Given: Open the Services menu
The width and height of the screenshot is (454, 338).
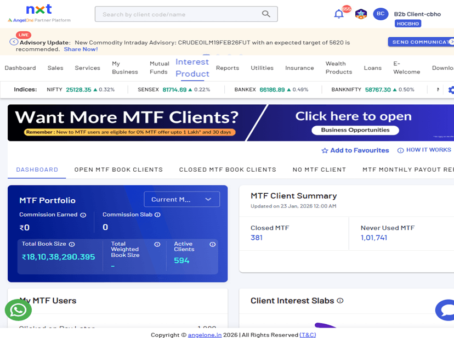Looking at the screenshot, I should [x=87, y=68].
